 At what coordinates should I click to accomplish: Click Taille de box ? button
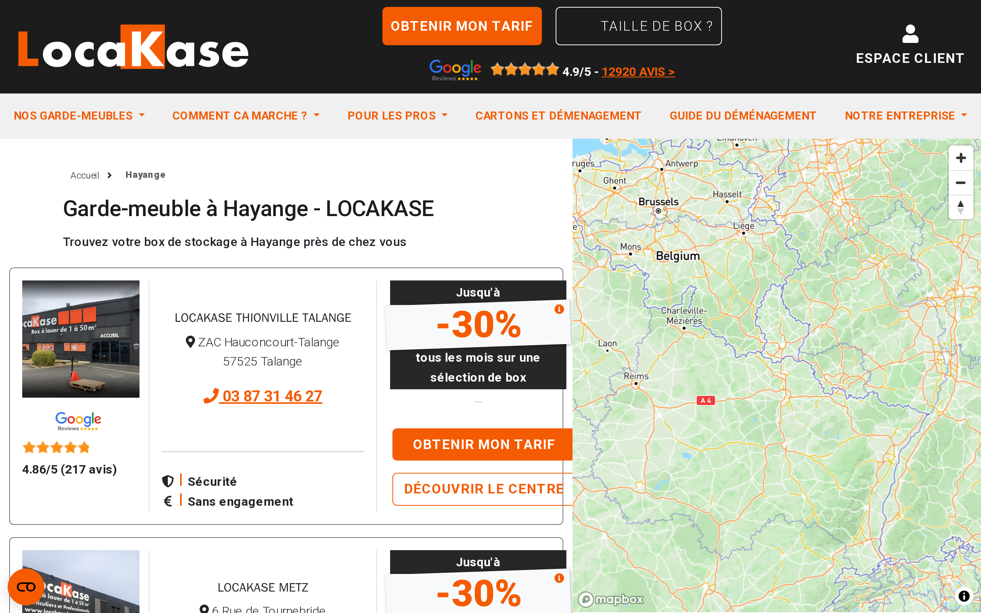click(638, 26)
